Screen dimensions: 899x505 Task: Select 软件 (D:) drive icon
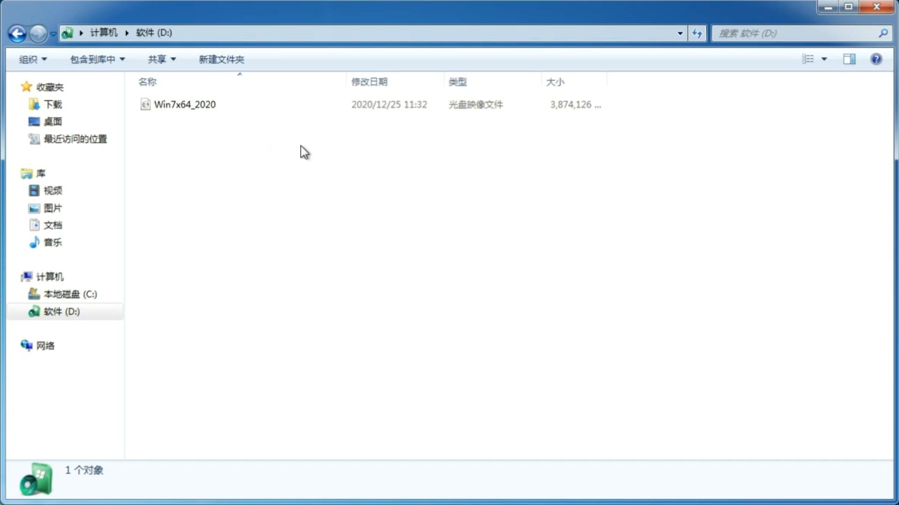pos(33,311)
